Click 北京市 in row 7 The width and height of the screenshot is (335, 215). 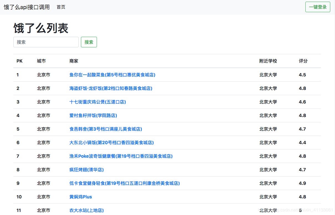click(44, 156)
